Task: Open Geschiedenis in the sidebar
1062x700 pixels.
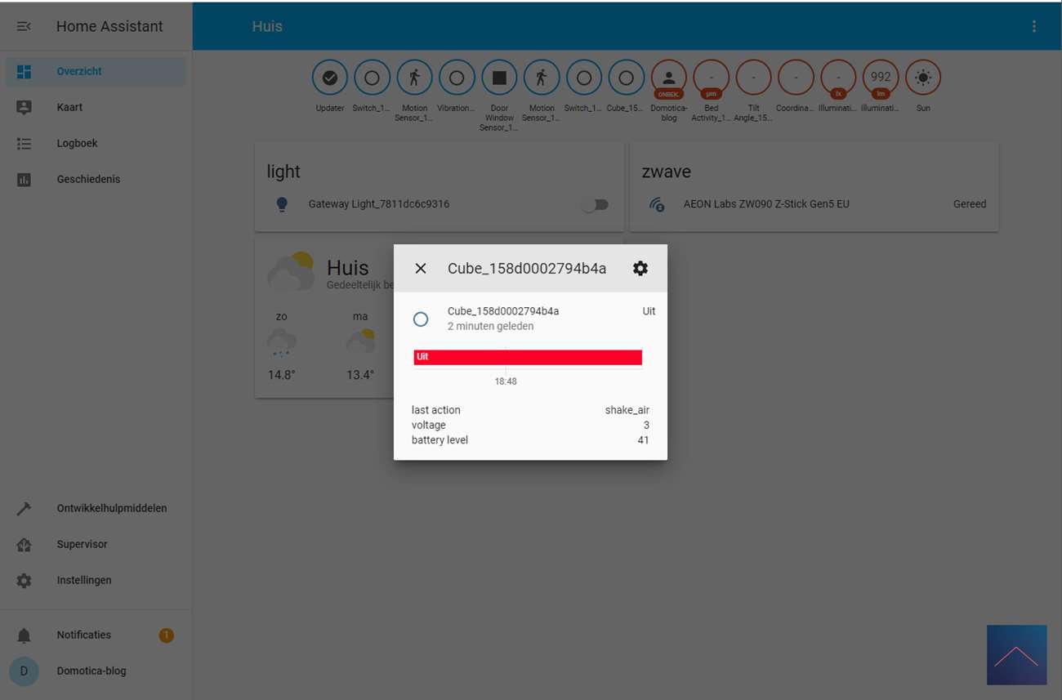Action: [88, 179]
